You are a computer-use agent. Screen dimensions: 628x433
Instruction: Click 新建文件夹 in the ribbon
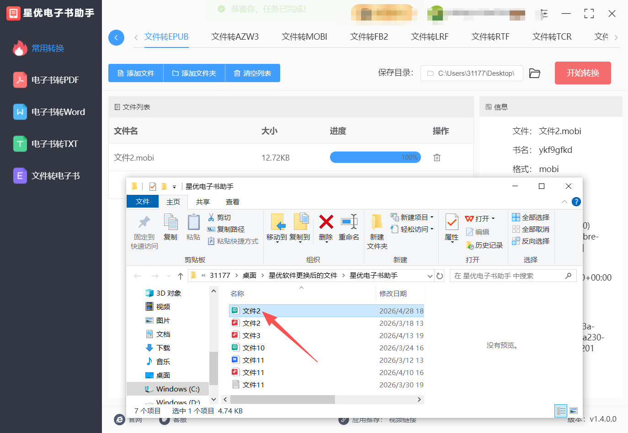coord(377,232)
